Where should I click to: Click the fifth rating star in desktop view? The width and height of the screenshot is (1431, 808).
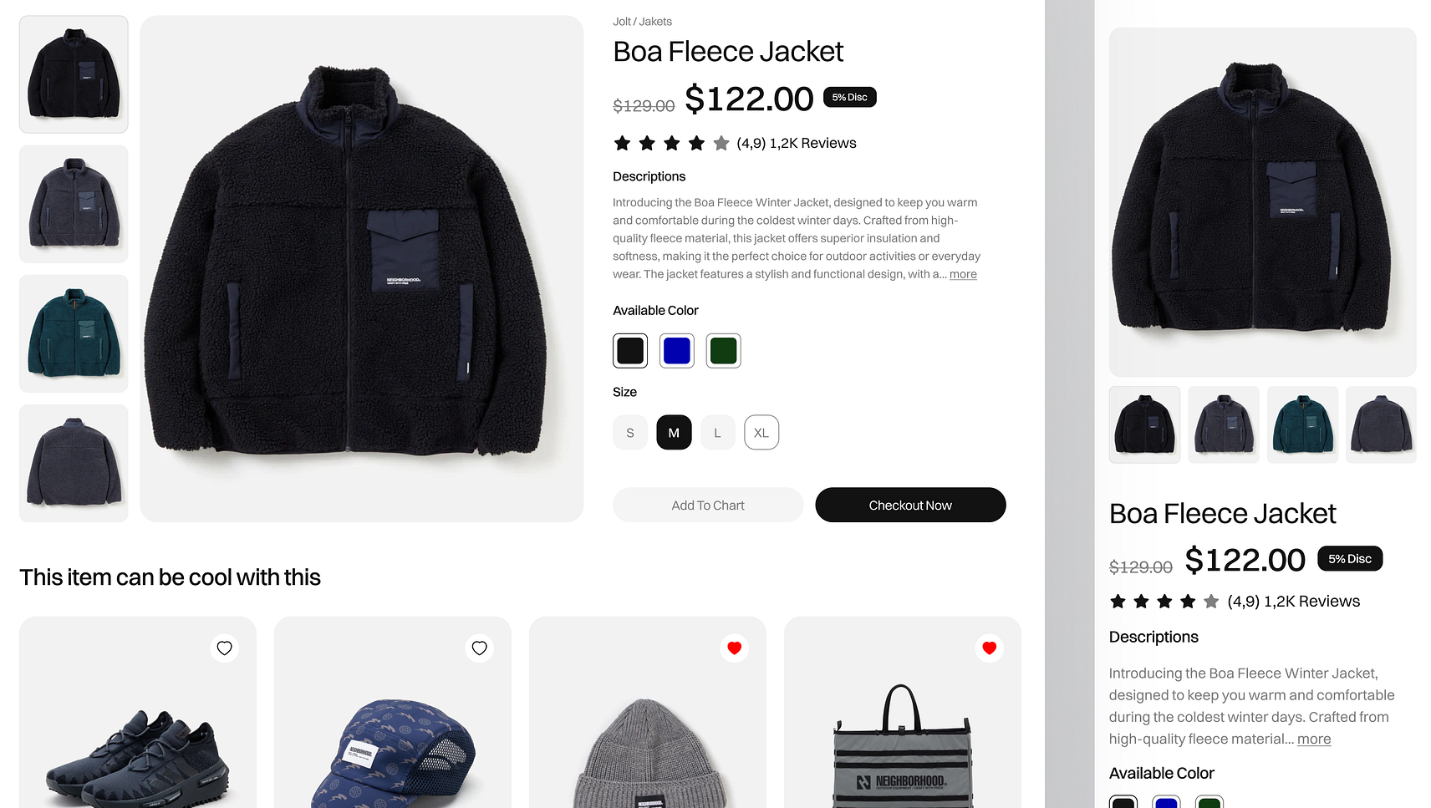click(x=721, y=144)
